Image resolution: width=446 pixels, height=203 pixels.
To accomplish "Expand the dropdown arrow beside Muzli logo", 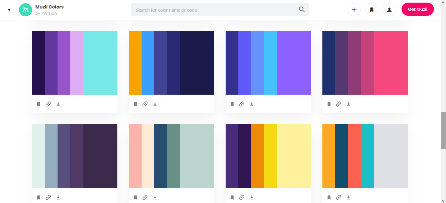I will click(9, 10).
